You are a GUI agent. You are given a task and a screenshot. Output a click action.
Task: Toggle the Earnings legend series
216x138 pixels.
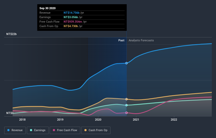tap(38, 130)
